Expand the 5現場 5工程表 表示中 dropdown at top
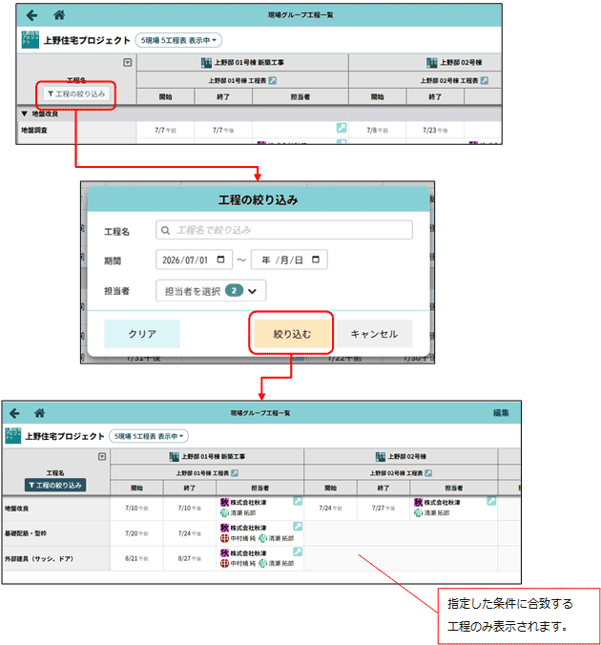This screenshot has height=645, width=601. click(178, 40)
